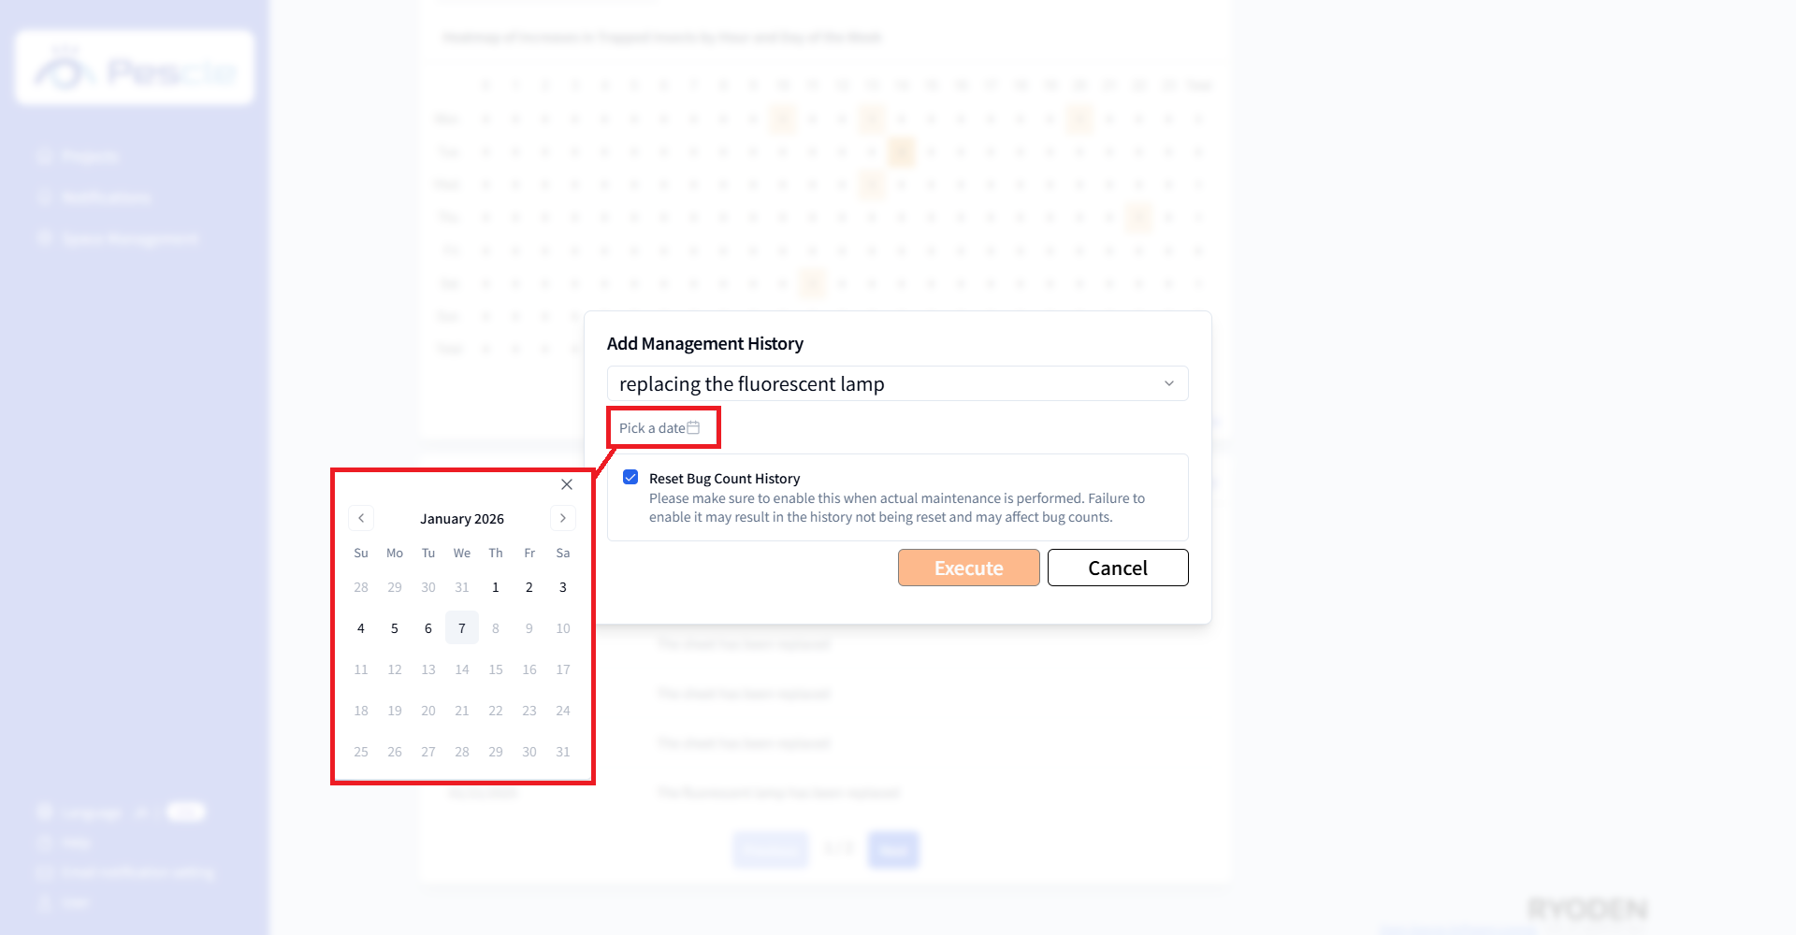Viewport: 1796px width, 935px height.
Task: Close the calendar popup with X
Action: 567,484
